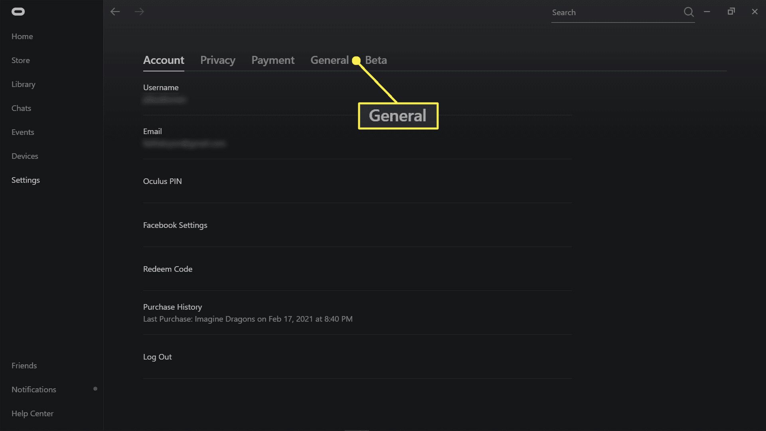
Task: Click the Notifications indicator dot
Action: (x=95, y=389)
